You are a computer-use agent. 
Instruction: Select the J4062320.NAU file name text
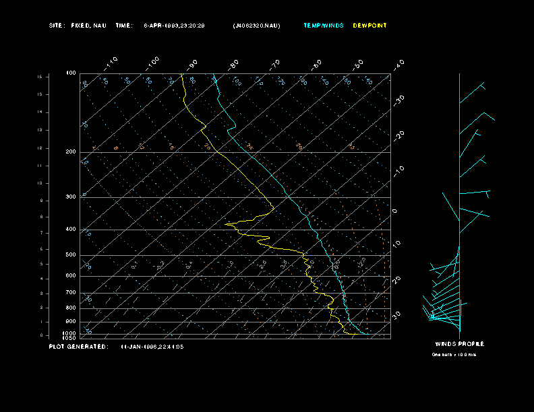[x=256, y=26]
